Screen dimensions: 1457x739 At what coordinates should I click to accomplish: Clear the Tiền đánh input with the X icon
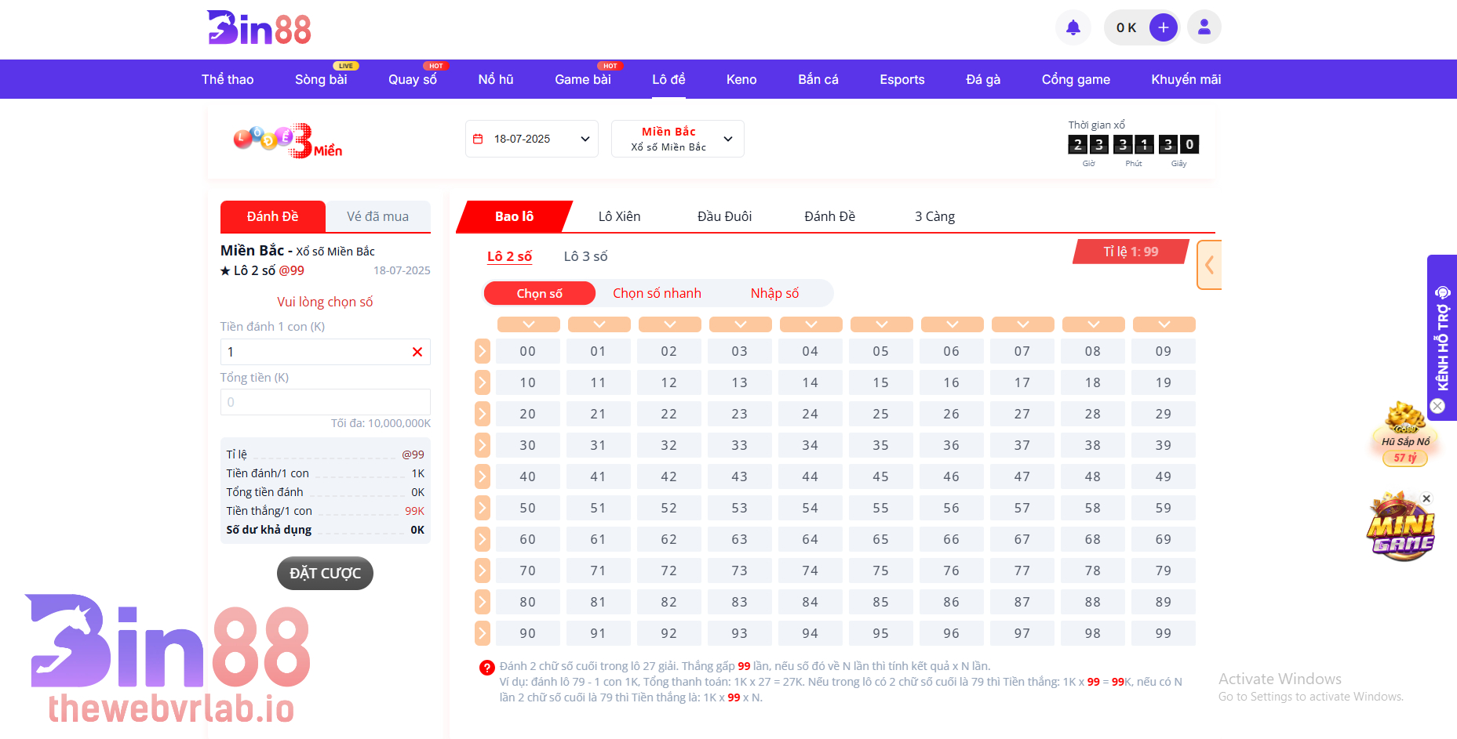click(x=417, y=352)
